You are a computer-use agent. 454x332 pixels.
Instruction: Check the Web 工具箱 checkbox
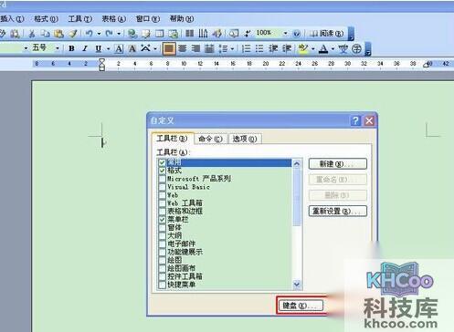162,203
